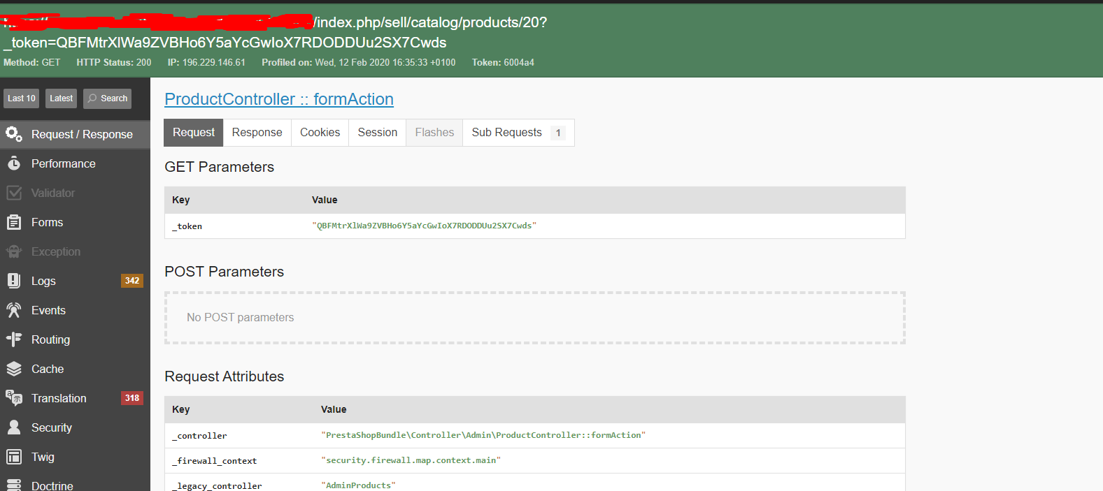1103x491 pixels.
Task: Open the Doctrine panel
Action: (x=75, y=483)
